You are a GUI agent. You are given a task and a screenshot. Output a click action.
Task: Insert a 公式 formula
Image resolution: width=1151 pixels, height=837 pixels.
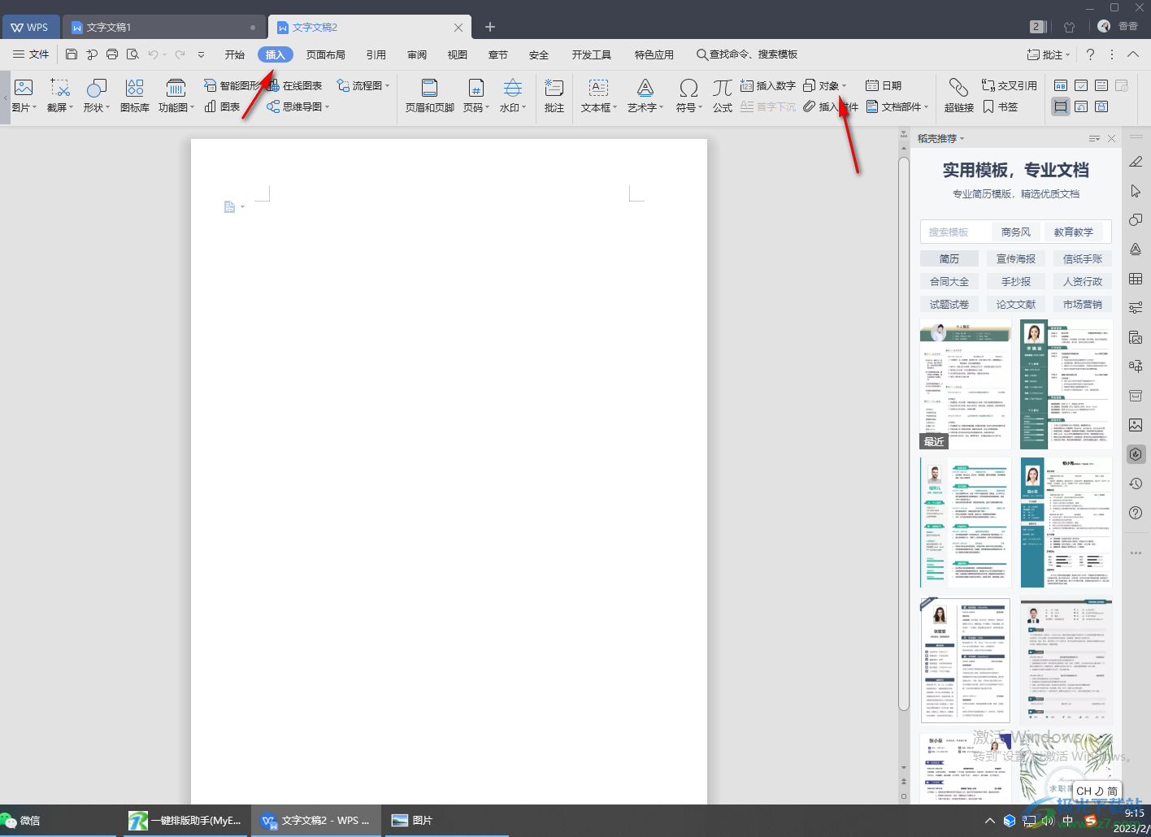tap(723, 96)
